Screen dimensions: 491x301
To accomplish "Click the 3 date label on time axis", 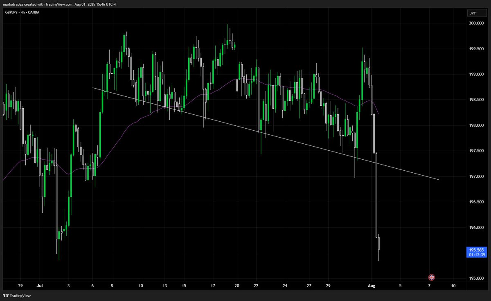I will pyautogui.click(x=68, y=285).
